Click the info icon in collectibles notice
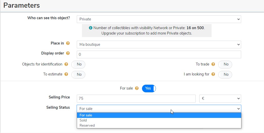Screen dimensions: 264x133 pyautogui.click(x=91, y=28)
